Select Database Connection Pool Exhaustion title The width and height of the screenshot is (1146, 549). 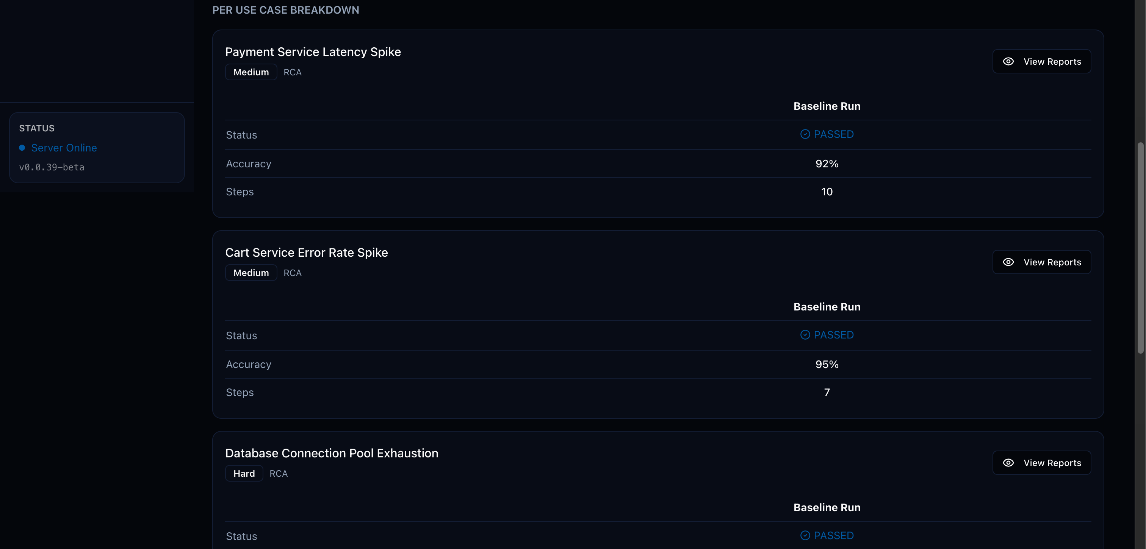point(332,454)
